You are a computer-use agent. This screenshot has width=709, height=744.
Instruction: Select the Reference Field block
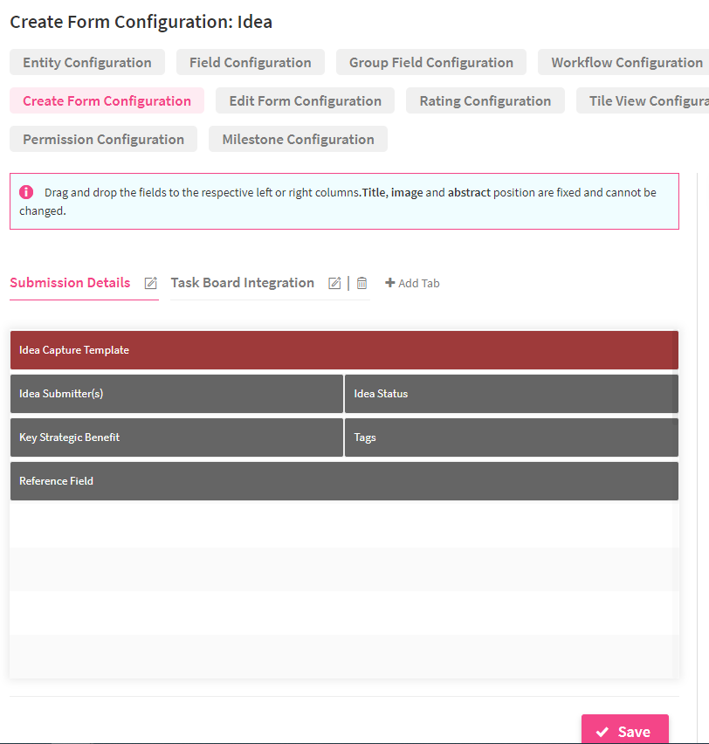pos(344,481)
